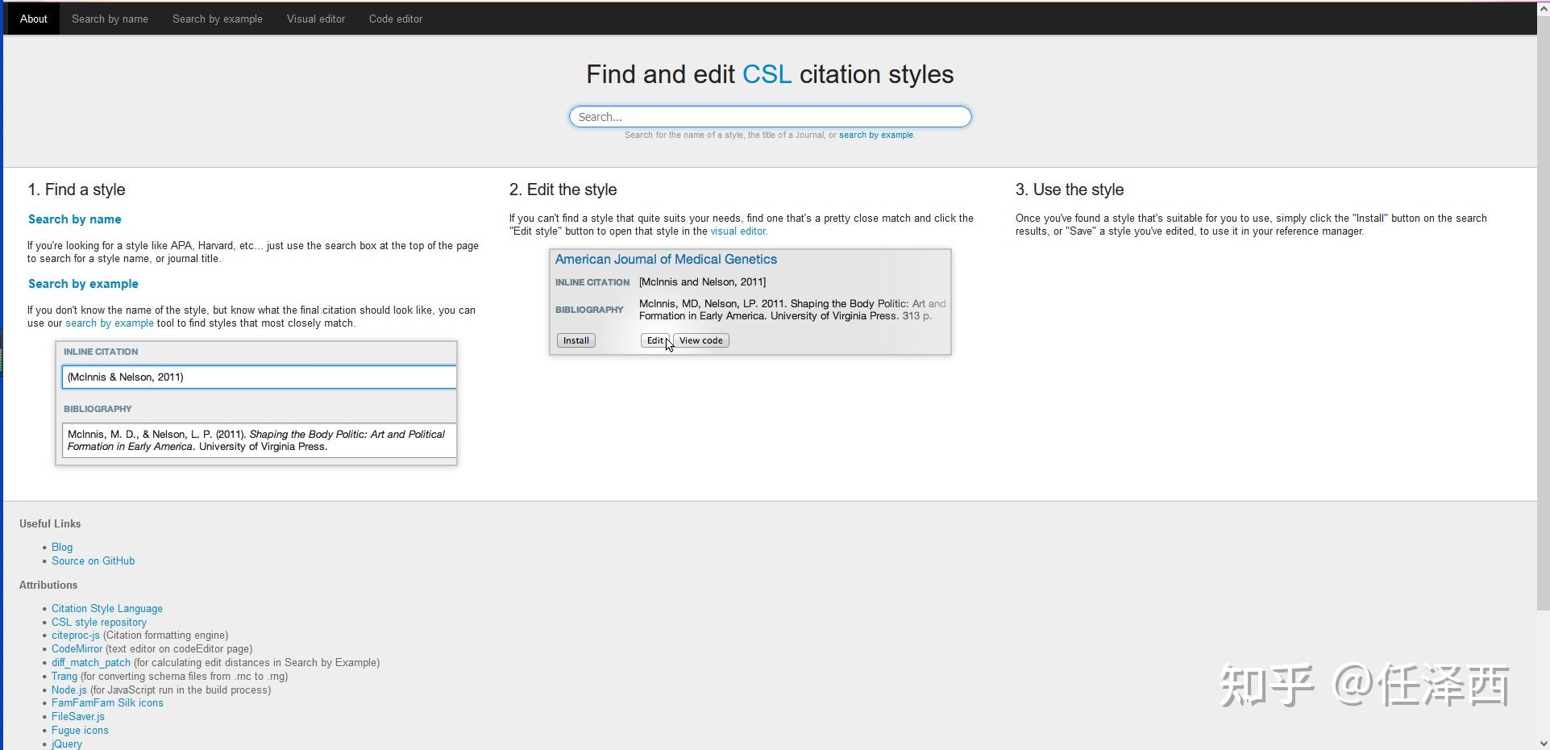The width and height of the screenshot is (1550, 750).
Task: Click the 'Useful Links' heading
Action: (50, 524)
